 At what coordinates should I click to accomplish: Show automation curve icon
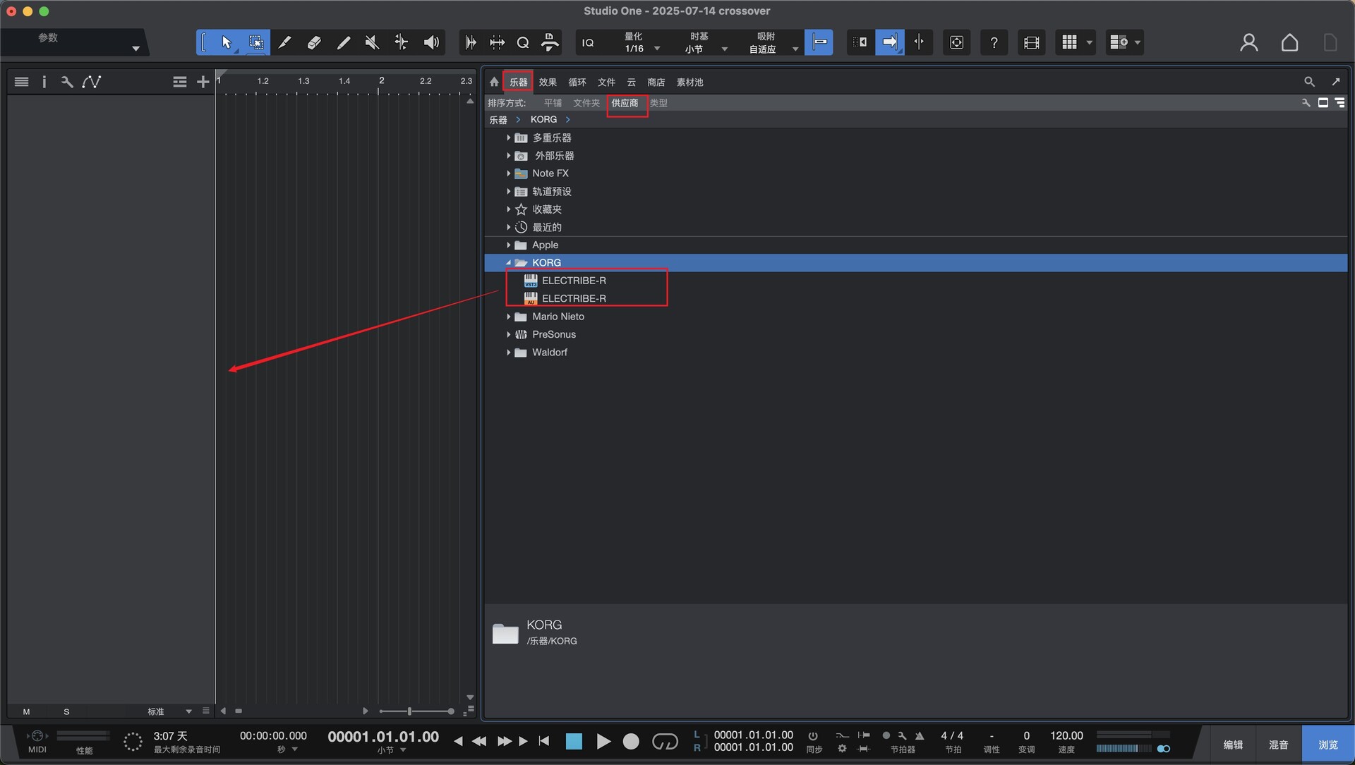pos(91,82)
